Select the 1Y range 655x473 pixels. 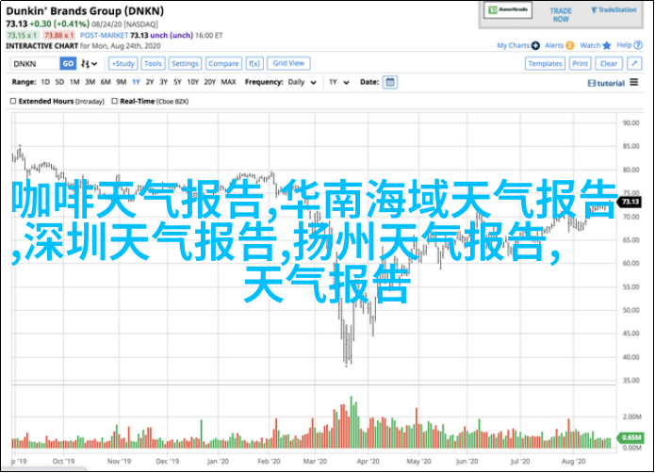136,82
